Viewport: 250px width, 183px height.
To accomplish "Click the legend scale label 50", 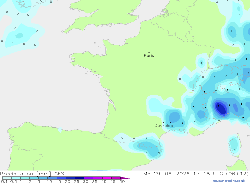I will [122, 182].
